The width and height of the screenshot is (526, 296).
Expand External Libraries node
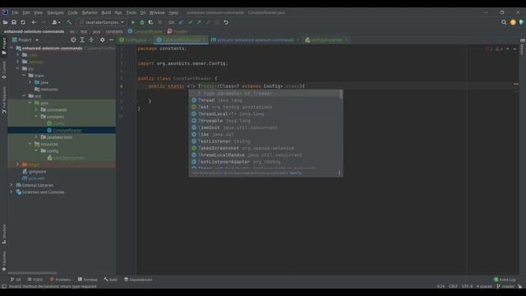point(12,185)
